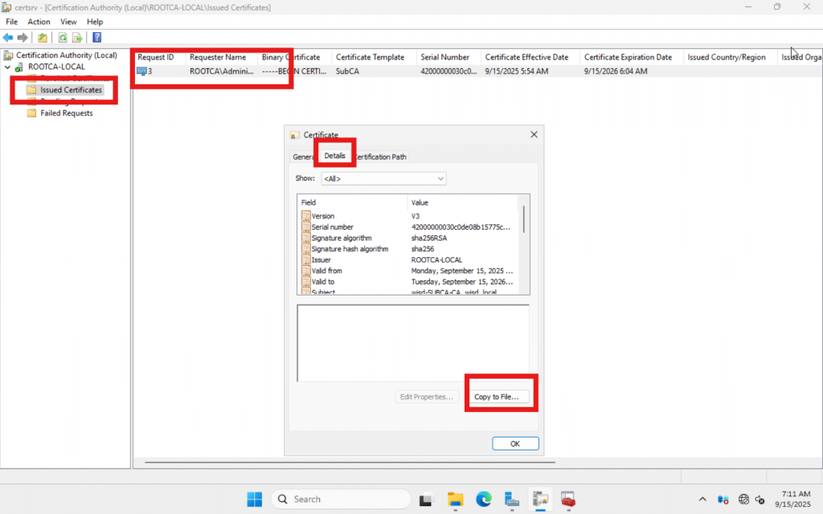
Task: Click the Copy to File button
Action: (x=496, y=397)
